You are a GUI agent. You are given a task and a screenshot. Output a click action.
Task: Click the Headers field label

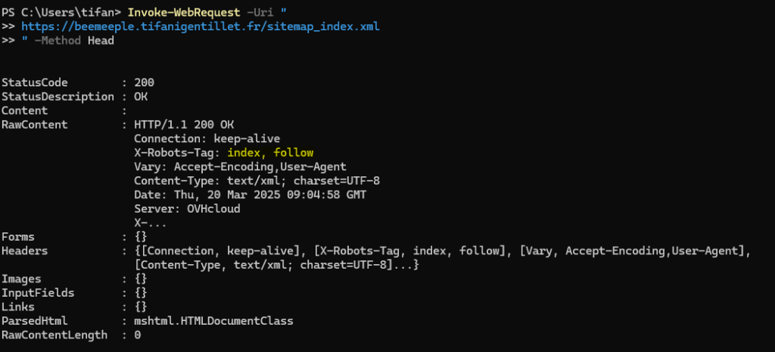pyautogui.click(x=24, y=251)
